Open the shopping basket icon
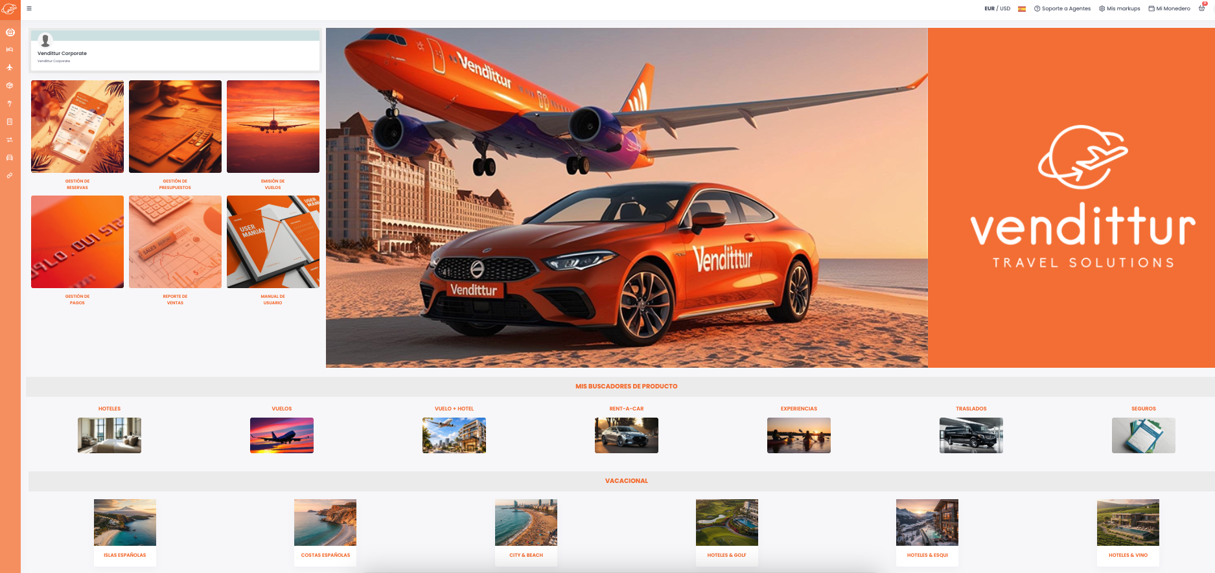The width and height of the screenshot is (1215, 573). [1202, 8]
